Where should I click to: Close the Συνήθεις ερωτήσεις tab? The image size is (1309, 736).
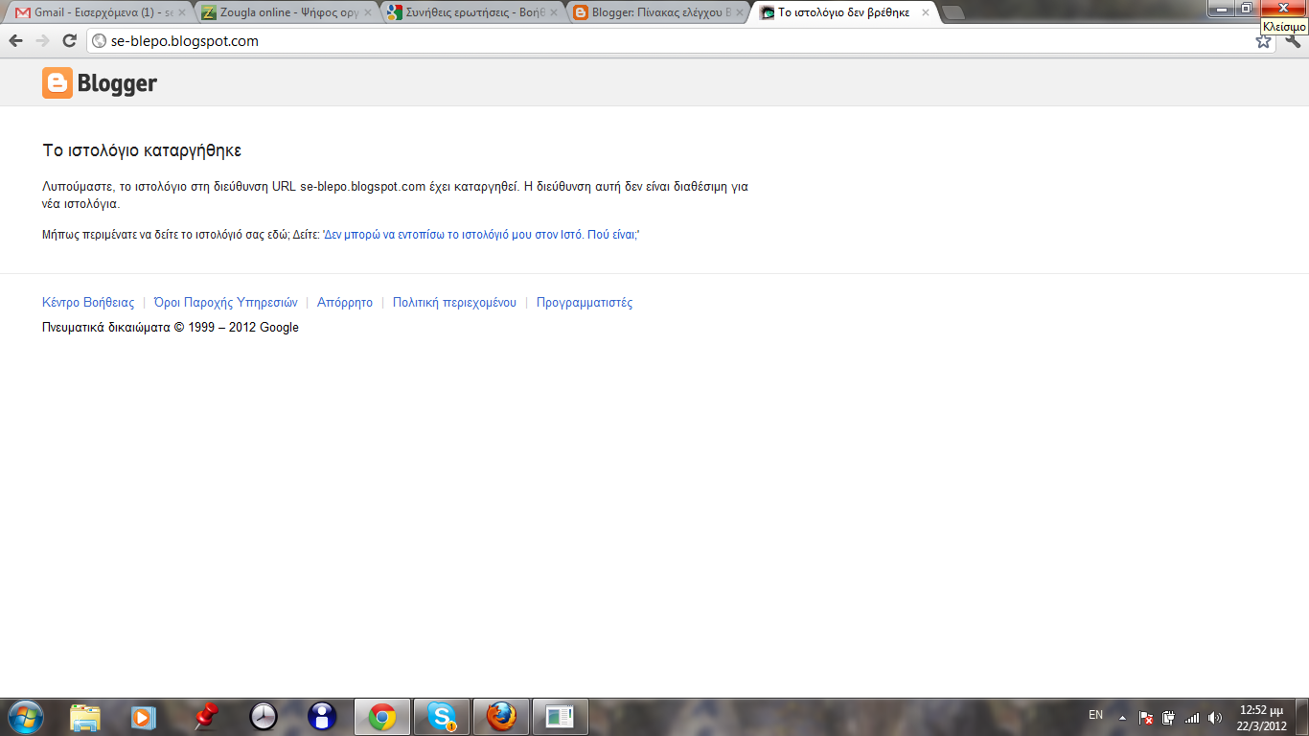[x=553, y=12]
